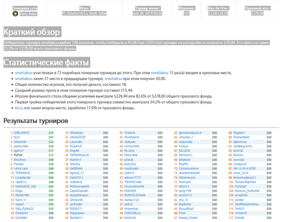Viewport: 283px width, 222px height.
Task: Click the prize pool value $278,00
Action: click(257, 13)
